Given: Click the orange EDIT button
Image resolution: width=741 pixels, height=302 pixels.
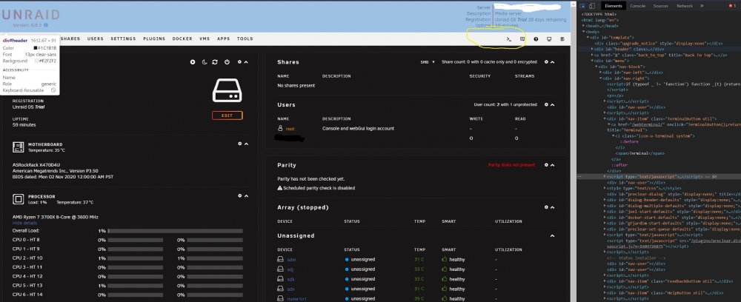Looking at the screenshot, I should click(x=227, y=115).
